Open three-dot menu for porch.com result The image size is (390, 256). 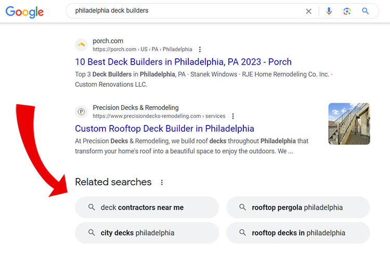click(200, 49)
